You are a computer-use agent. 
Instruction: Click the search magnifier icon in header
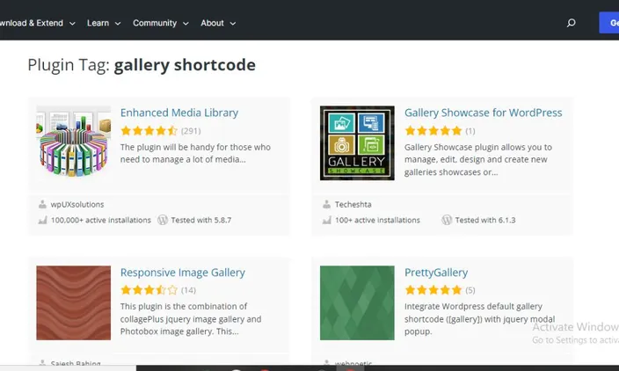571,23
